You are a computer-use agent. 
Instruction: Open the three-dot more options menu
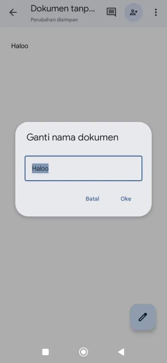coord(156,12)
